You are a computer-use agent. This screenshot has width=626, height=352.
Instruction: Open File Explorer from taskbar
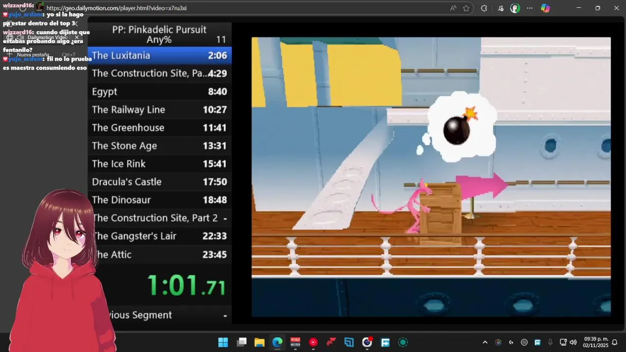point(259,342)
